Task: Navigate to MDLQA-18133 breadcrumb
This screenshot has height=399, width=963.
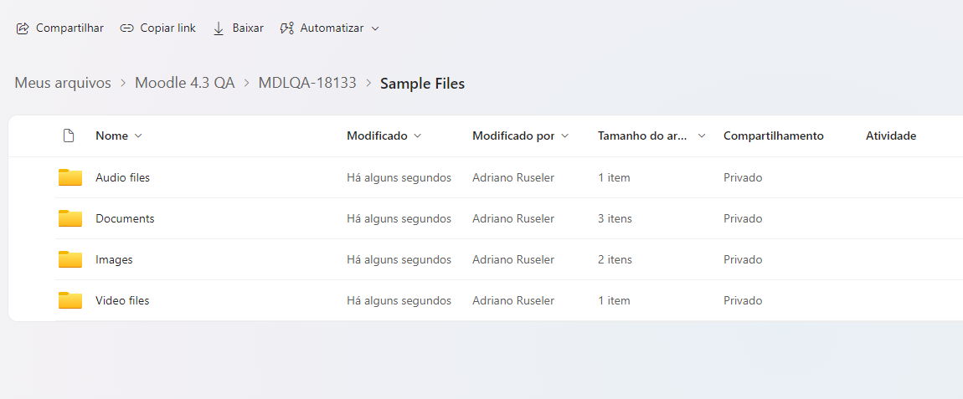Action: 307,83
